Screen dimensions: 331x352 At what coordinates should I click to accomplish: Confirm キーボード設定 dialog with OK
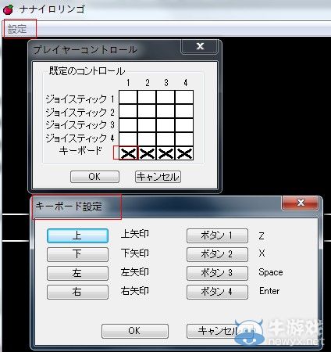point(135,331)
